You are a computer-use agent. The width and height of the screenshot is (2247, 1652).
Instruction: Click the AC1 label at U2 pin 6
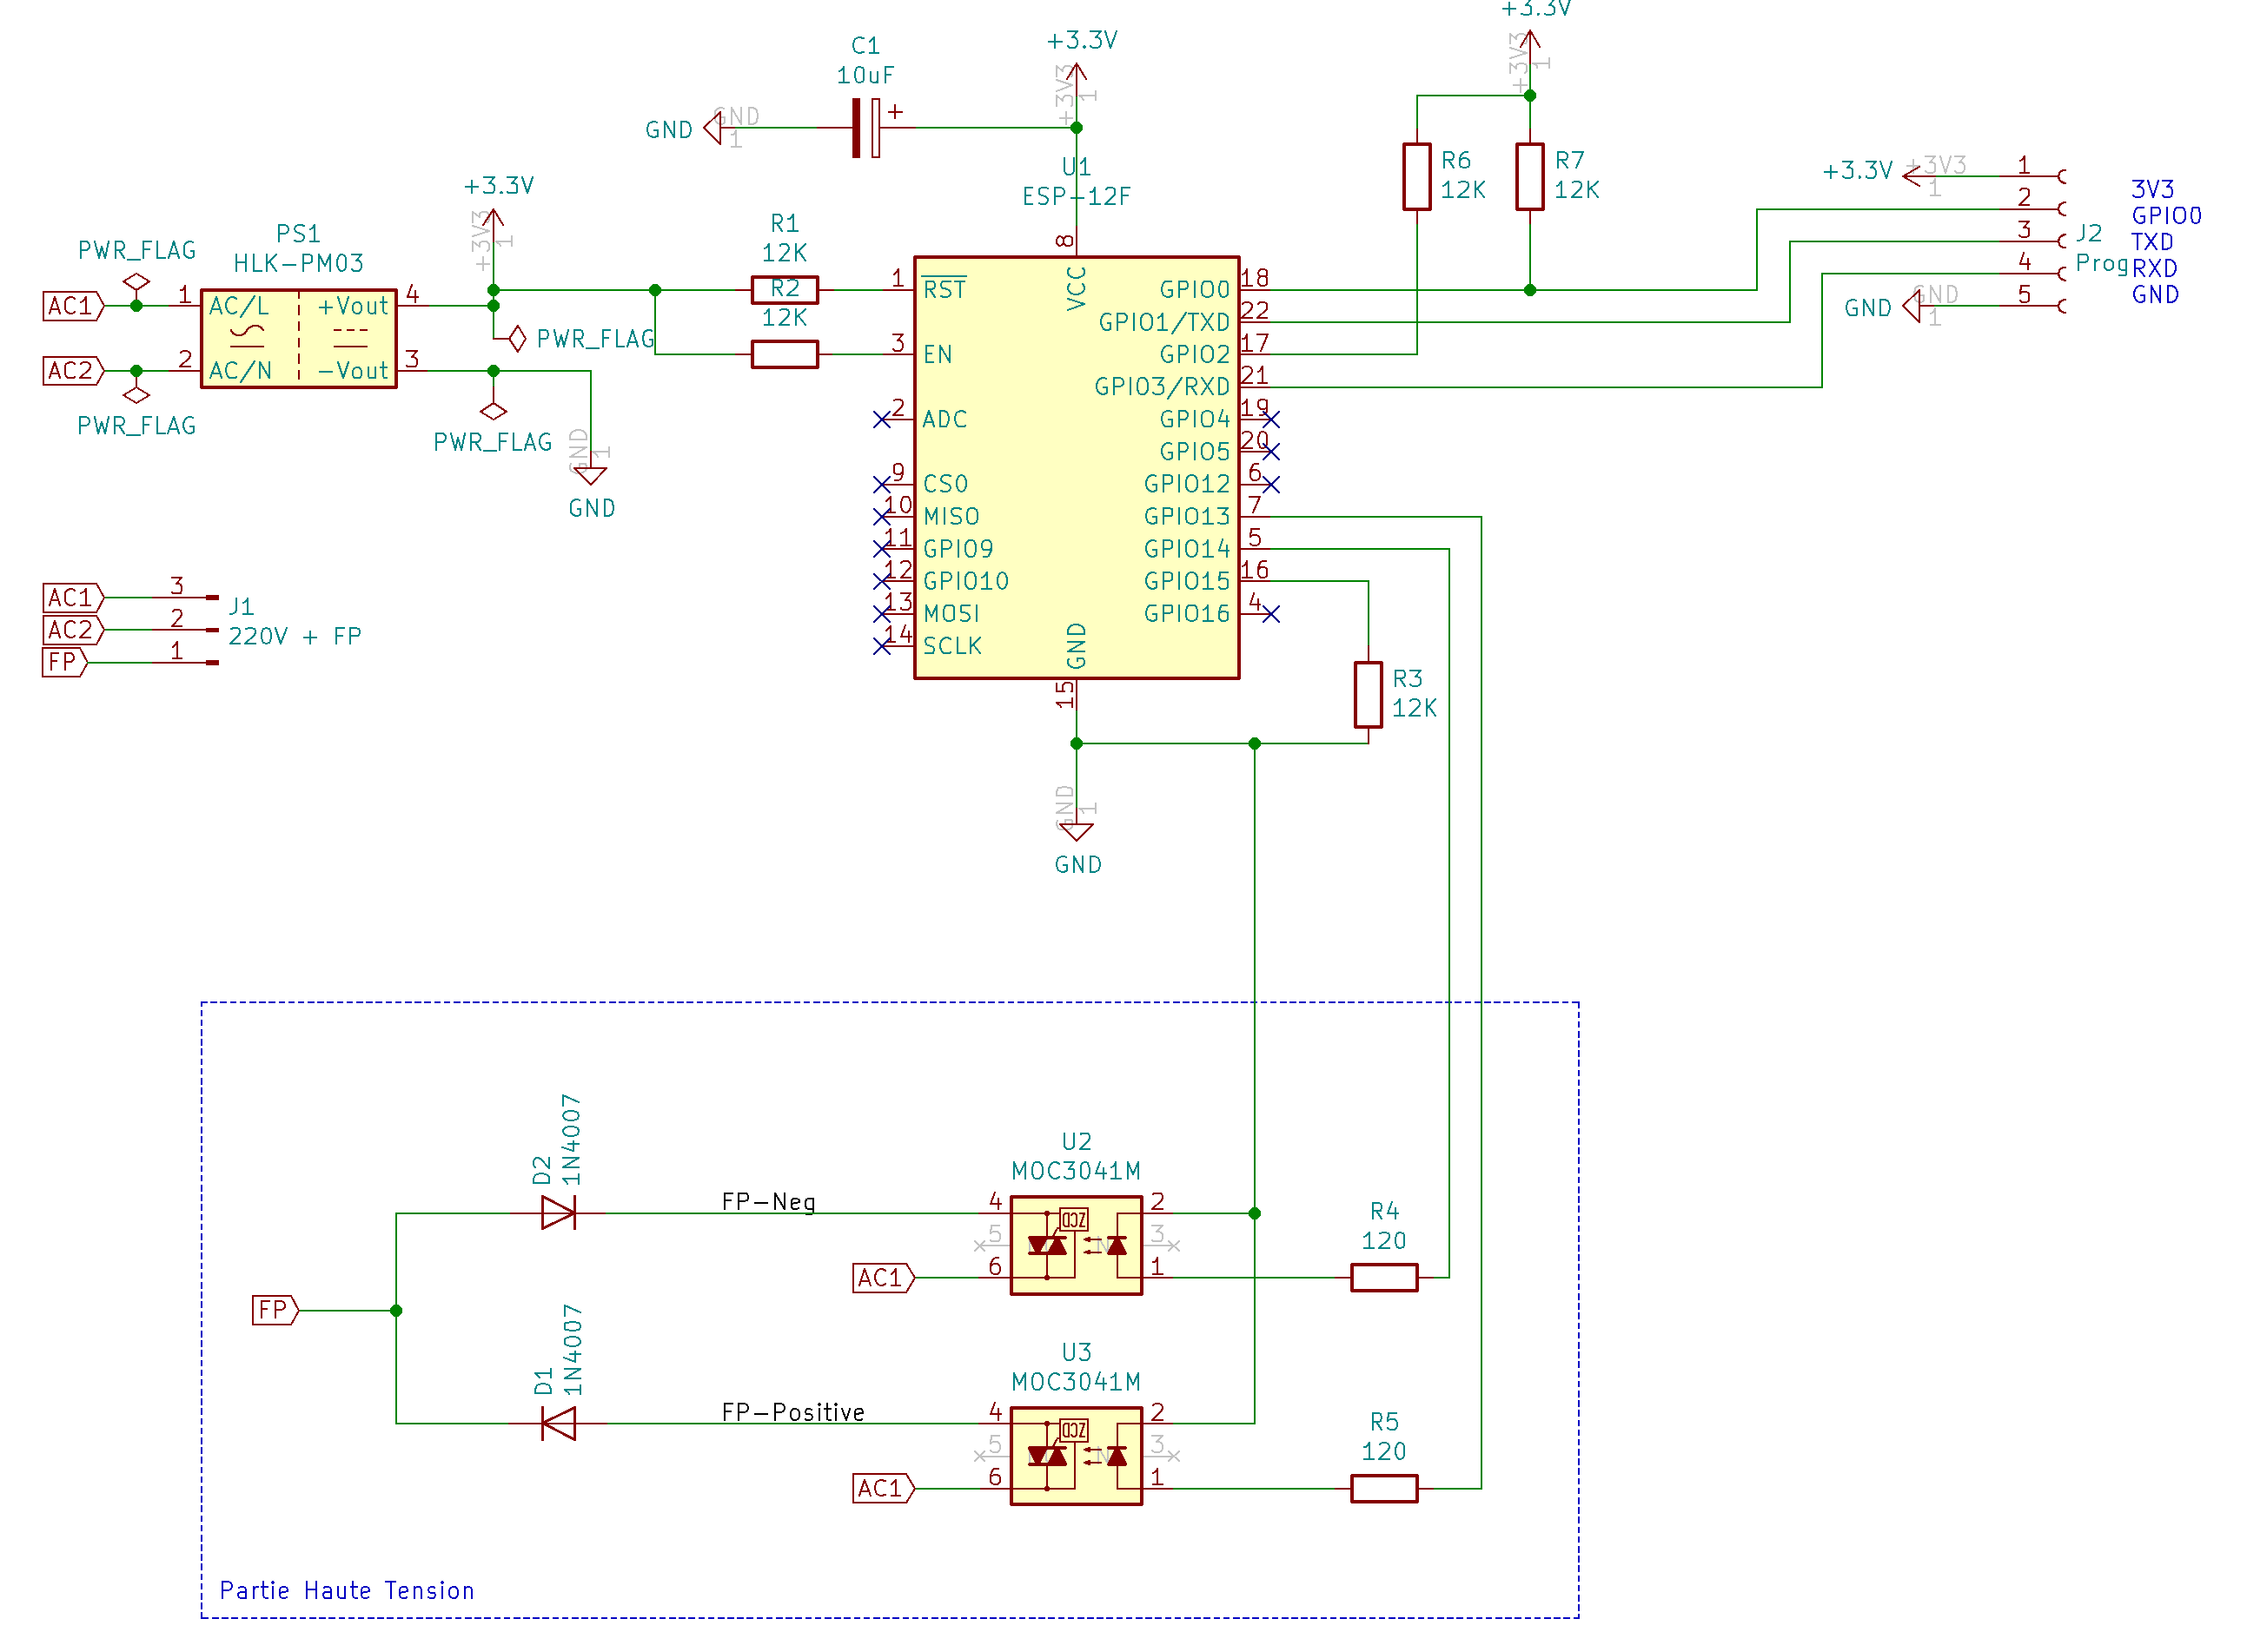pyautogui.click(x=881, y=1277)
